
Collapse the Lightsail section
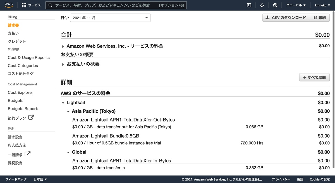click(63, 103)
